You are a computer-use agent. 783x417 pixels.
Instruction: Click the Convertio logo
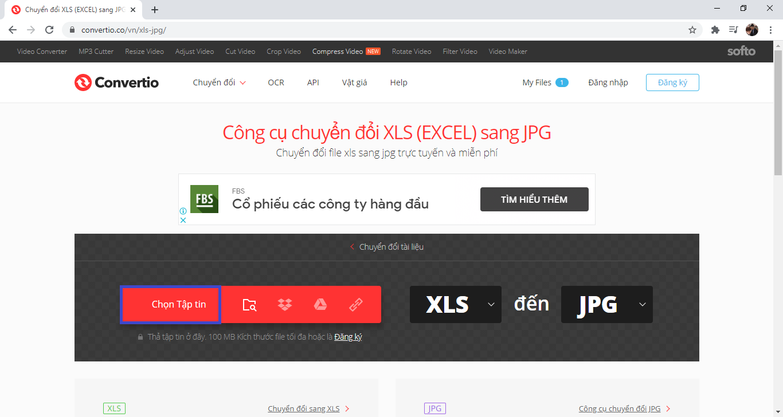pyautogui.click(x=116, y=82)
